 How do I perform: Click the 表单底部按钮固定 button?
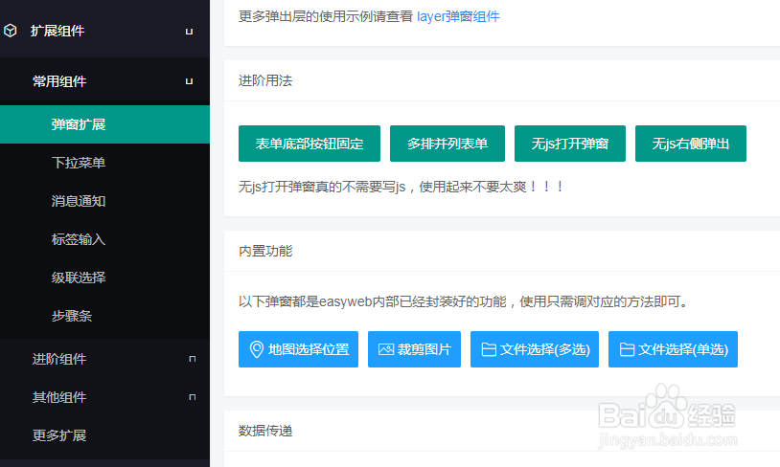click(x=310, y=144)
